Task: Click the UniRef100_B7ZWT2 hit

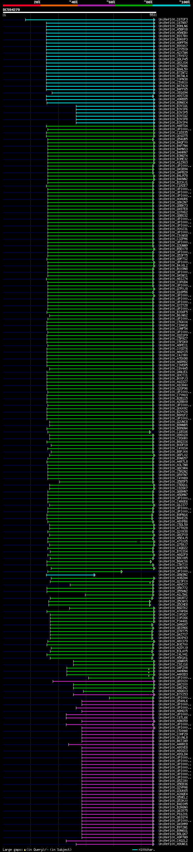Action: point(173,73)
